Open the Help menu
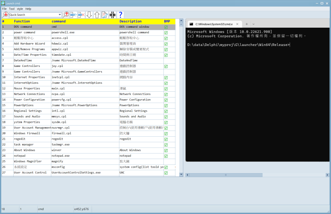The image size is (331, 214). click(x=28, y=9)
